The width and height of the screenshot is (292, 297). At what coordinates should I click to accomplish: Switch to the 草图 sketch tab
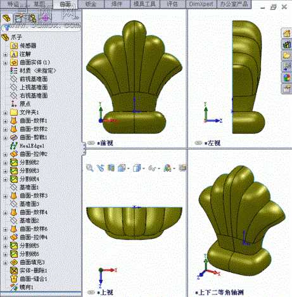click(x=40, y=4)
